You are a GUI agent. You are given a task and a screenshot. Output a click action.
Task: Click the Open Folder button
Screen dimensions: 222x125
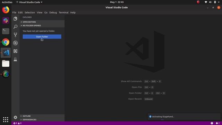[42, 37]
